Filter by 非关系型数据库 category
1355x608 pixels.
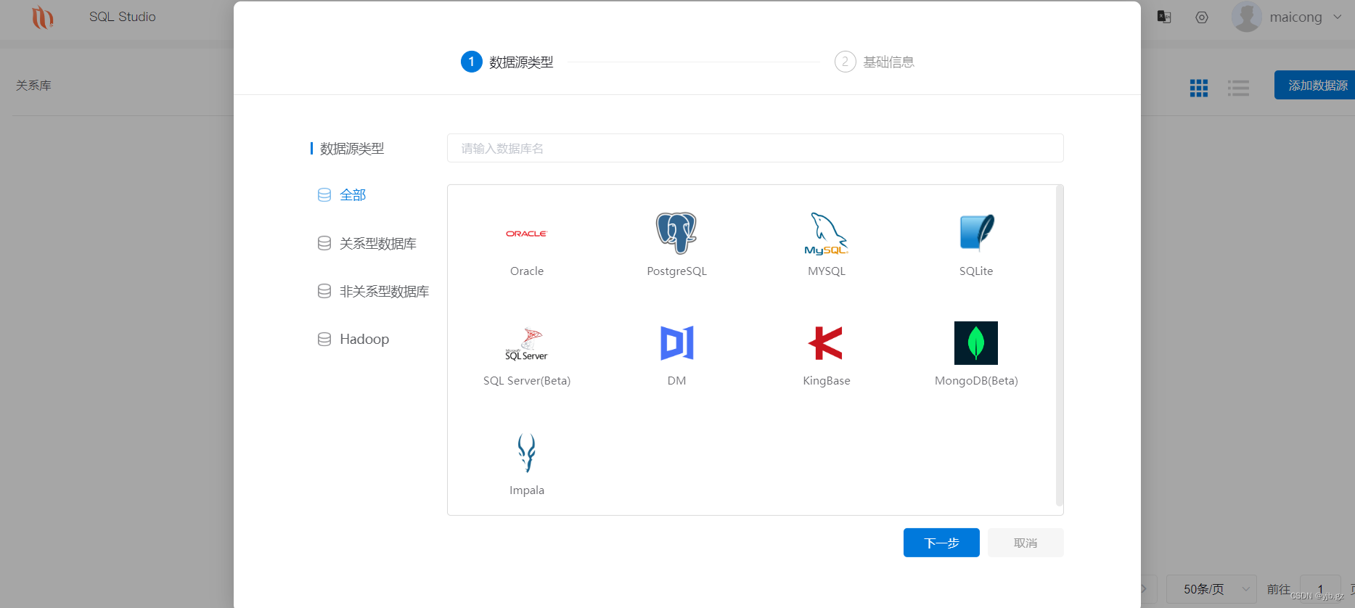[x=385, y=291]
